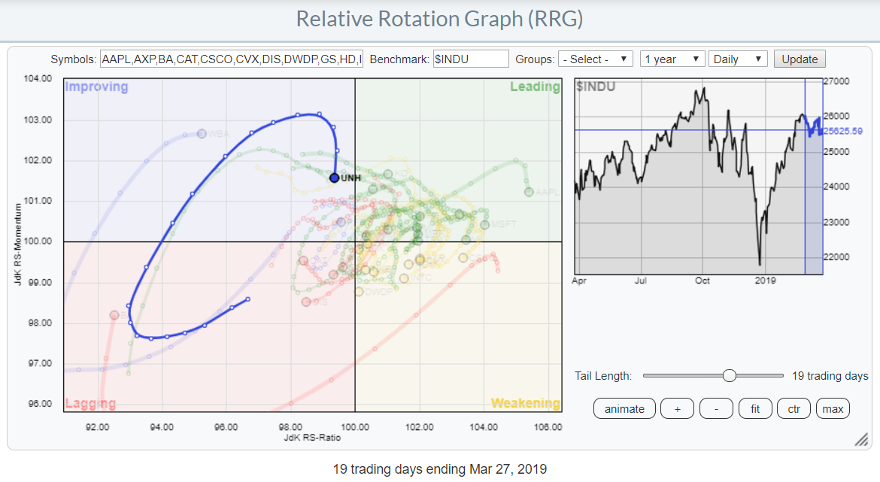Expand the 1 year time span dropdown

tap(672, 59)
